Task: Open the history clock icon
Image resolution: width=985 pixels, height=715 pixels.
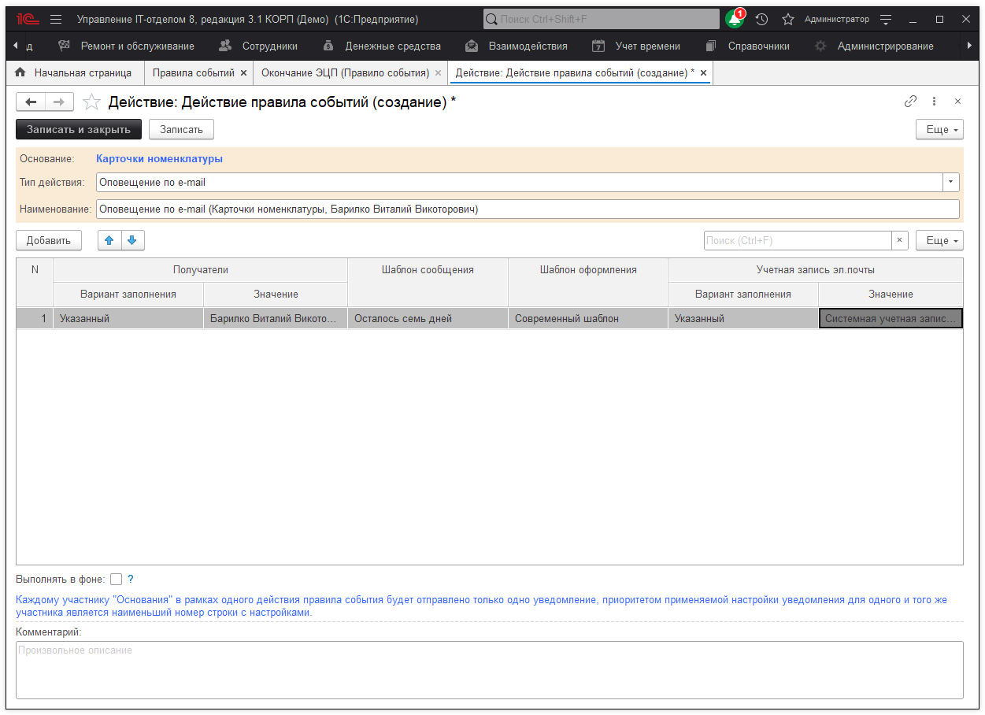Action: 761,20
